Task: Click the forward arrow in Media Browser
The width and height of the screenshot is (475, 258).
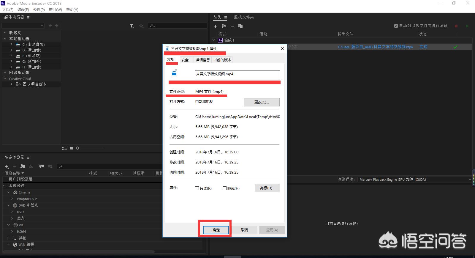Action: click(x=56, y=26)
